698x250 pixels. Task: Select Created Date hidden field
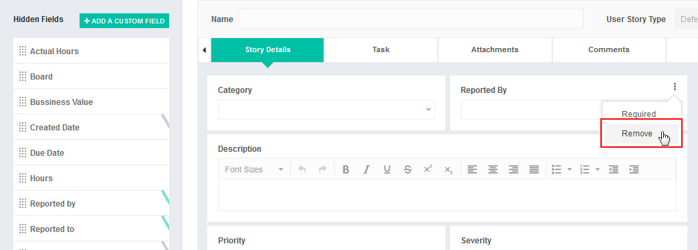coord(91,127)
